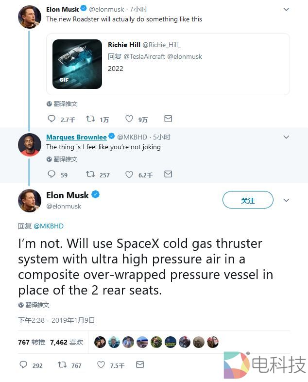Expand options chevron on top Elon tweet

286,9
